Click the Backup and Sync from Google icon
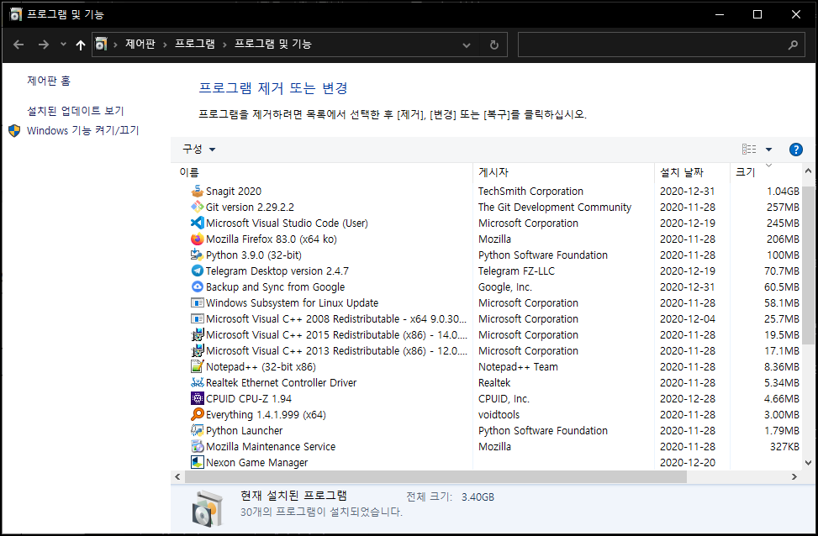818x536 pixels. point(198,286)
